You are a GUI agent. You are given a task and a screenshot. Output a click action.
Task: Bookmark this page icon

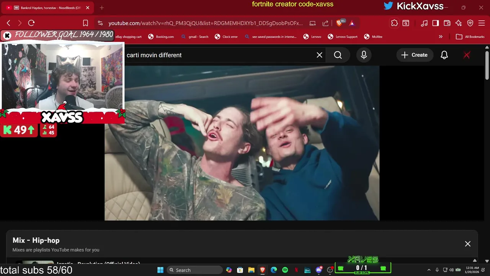(x=85, y=23)
